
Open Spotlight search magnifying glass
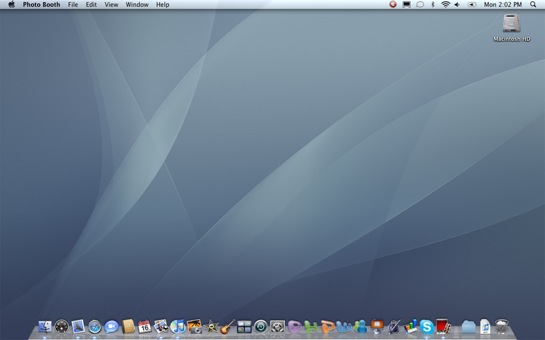[x=533, y=5]
